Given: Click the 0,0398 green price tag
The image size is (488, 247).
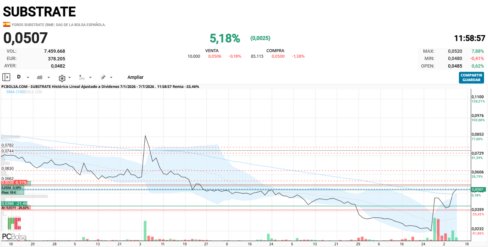Looking at the screenshot, I should coord(14,203).
